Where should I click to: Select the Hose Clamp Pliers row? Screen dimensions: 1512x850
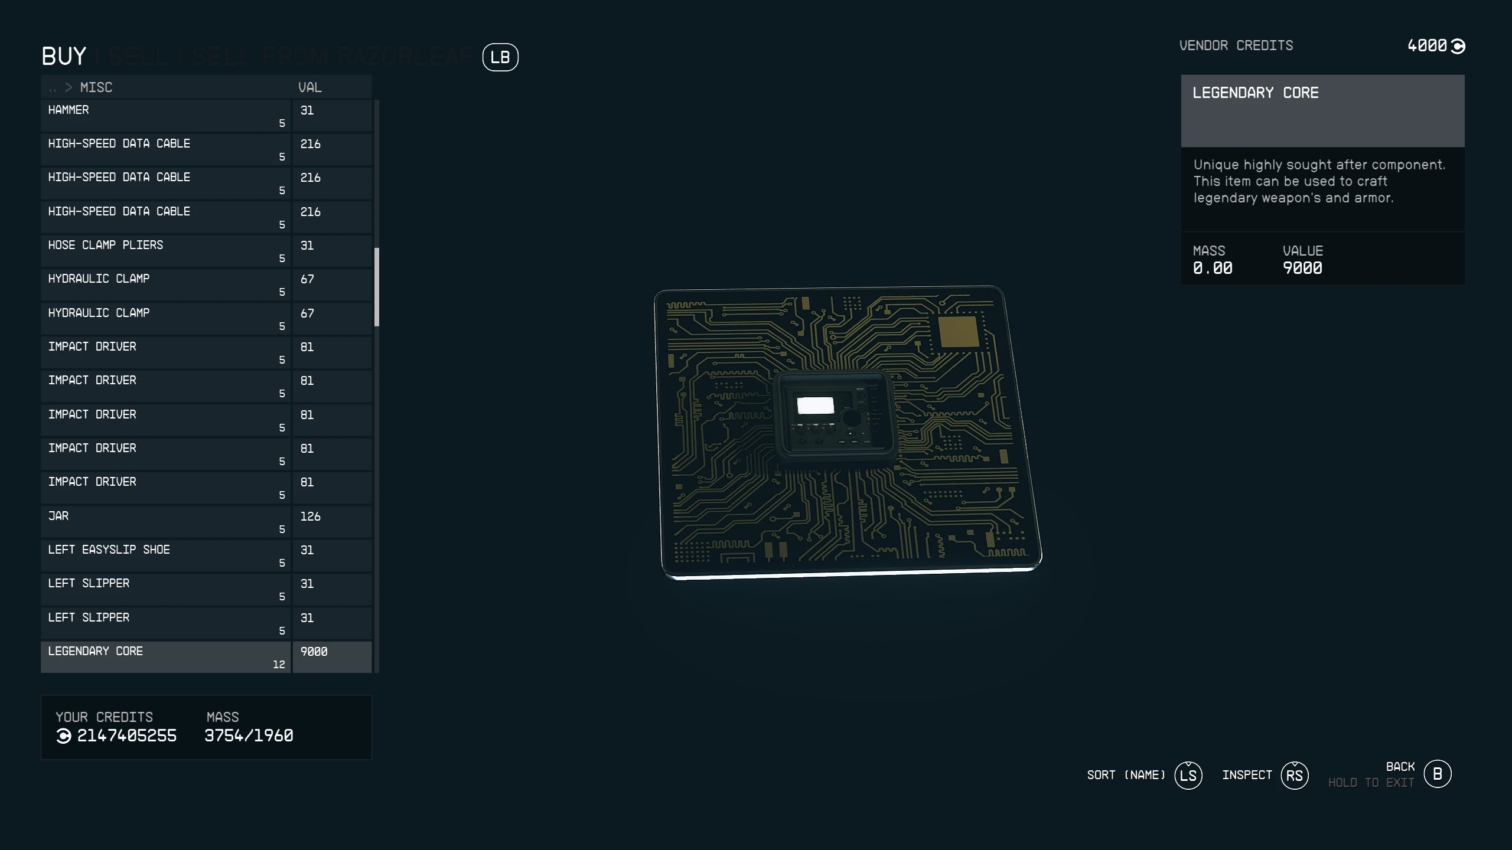click(165, 250)
